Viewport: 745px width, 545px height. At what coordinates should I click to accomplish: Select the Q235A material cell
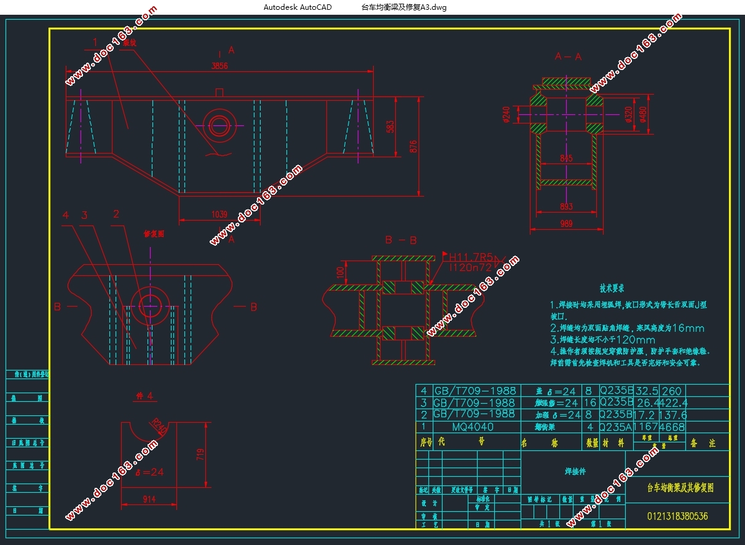[x=615, y=426]
